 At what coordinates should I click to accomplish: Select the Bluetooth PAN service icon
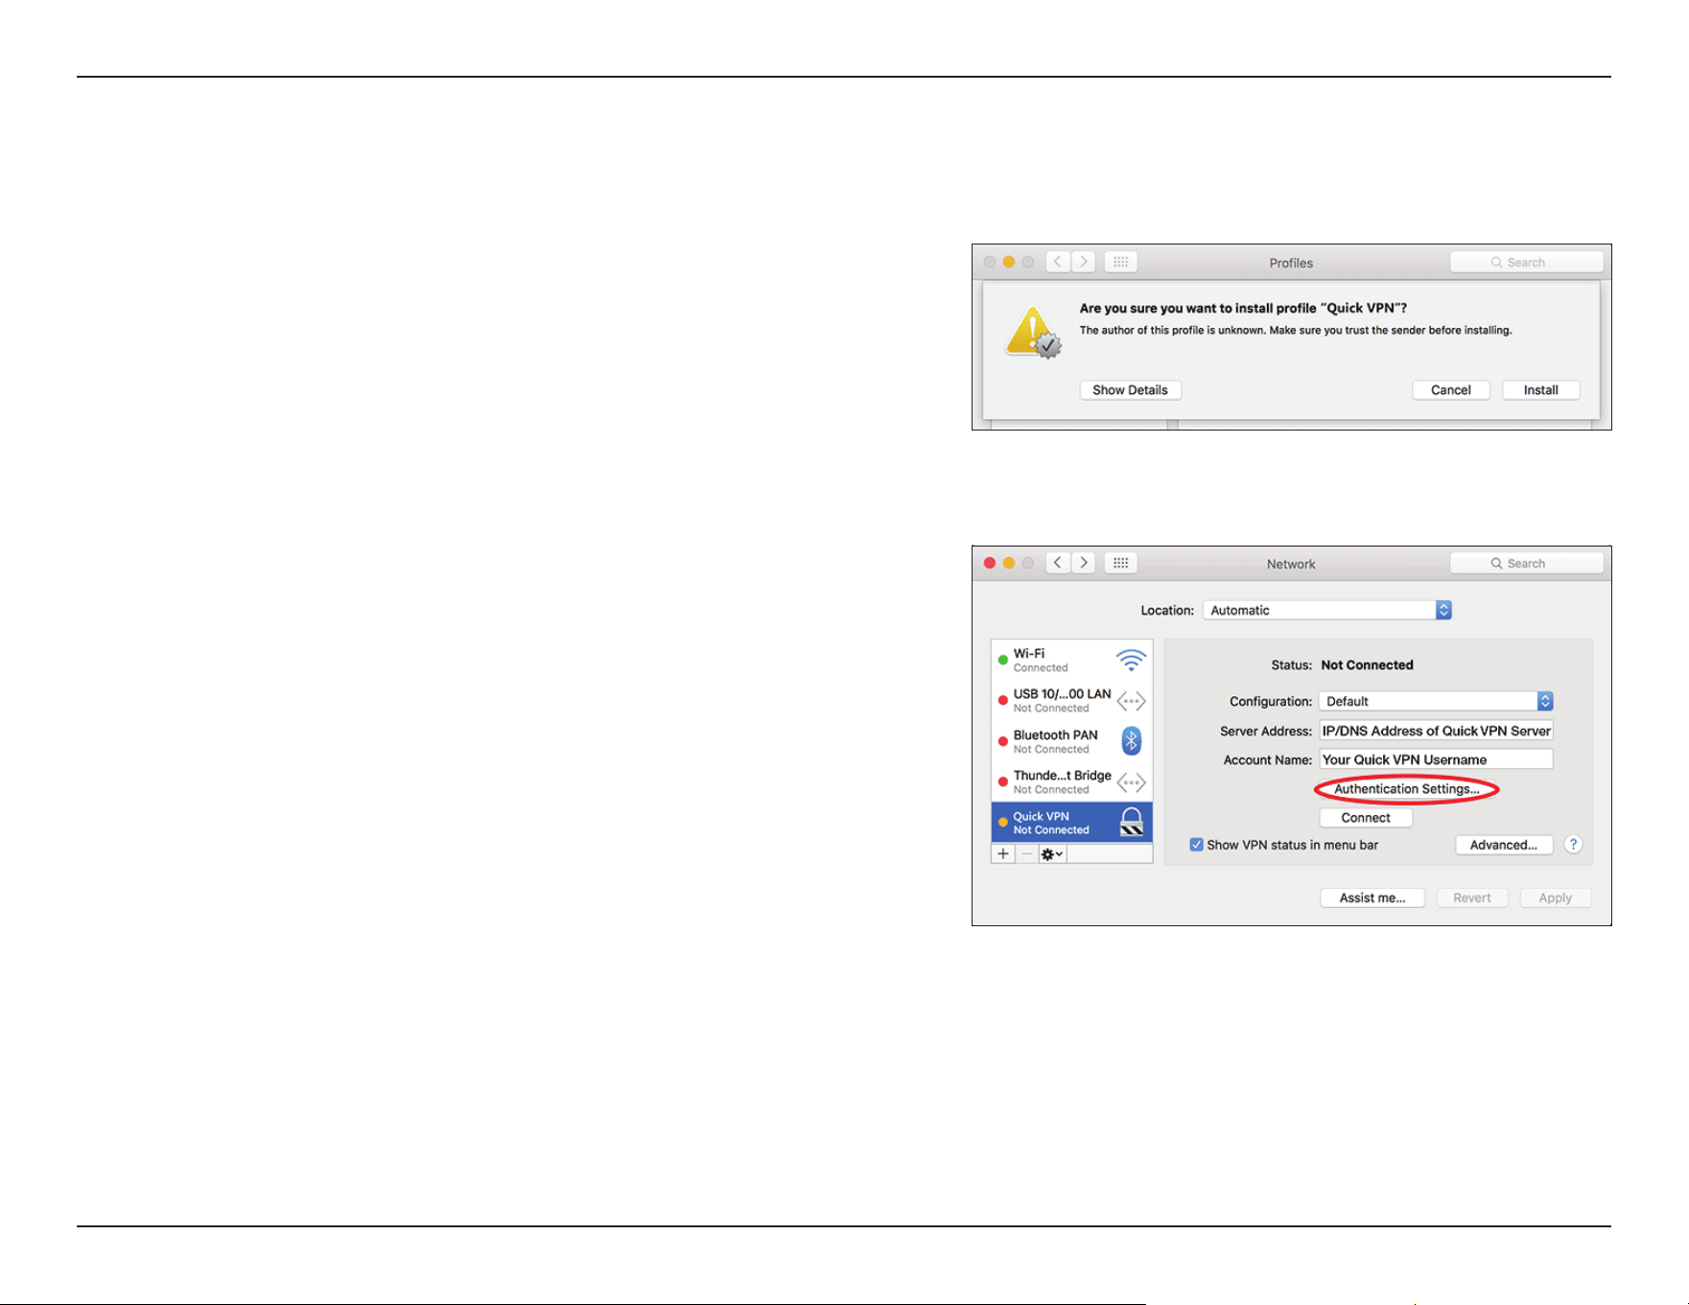[1132, 740]
